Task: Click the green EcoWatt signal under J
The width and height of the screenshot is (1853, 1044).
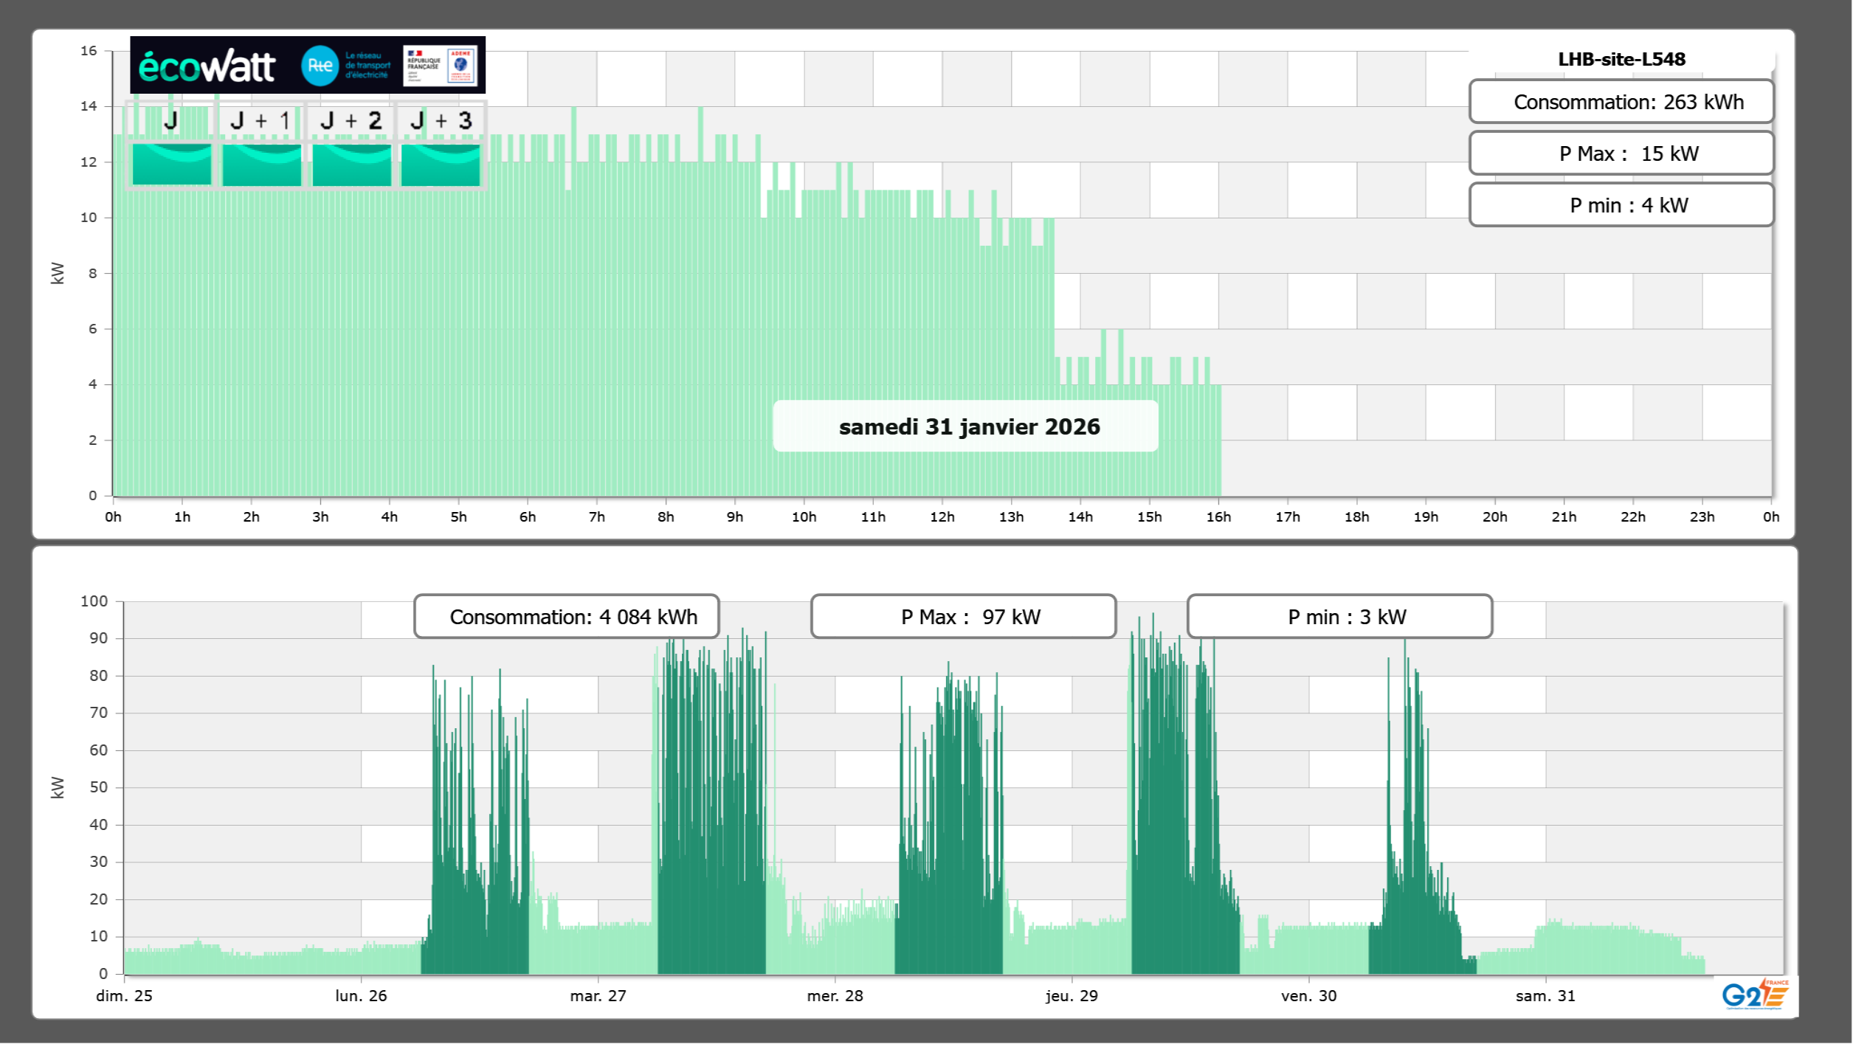Action: click(172, 164)
